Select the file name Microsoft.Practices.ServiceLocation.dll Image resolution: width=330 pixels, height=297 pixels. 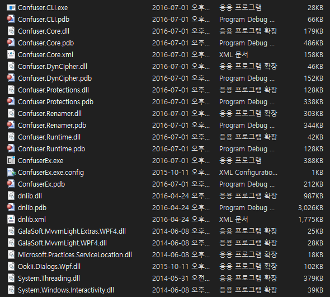[x=75, y=255]
